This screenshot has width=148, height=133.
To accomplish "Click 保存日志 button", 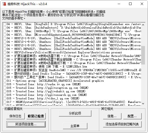I will click(x=15, y=116).
